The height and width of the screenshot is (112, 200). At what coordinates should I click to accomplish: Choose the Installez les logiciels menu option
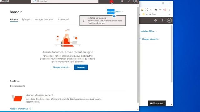point(102,21)
